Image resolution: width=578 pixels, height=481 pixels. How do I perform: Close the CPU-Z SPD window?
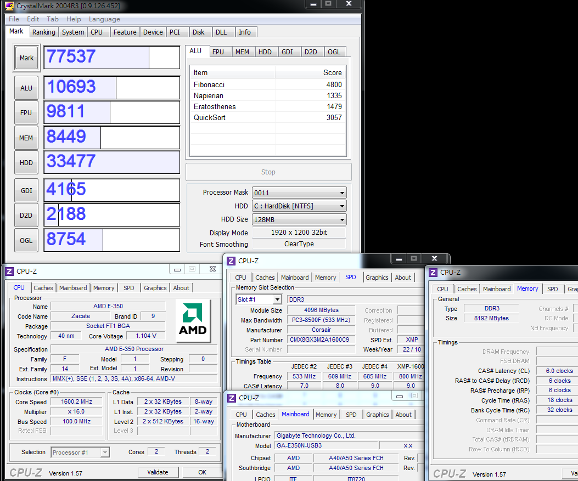coord(434,259)
